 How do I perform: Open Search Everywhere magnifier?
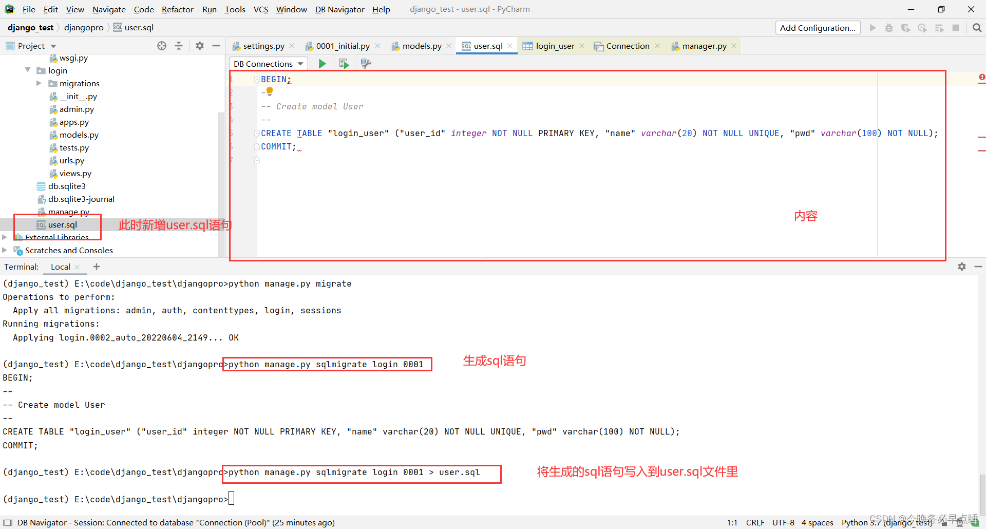click(977, 28)
